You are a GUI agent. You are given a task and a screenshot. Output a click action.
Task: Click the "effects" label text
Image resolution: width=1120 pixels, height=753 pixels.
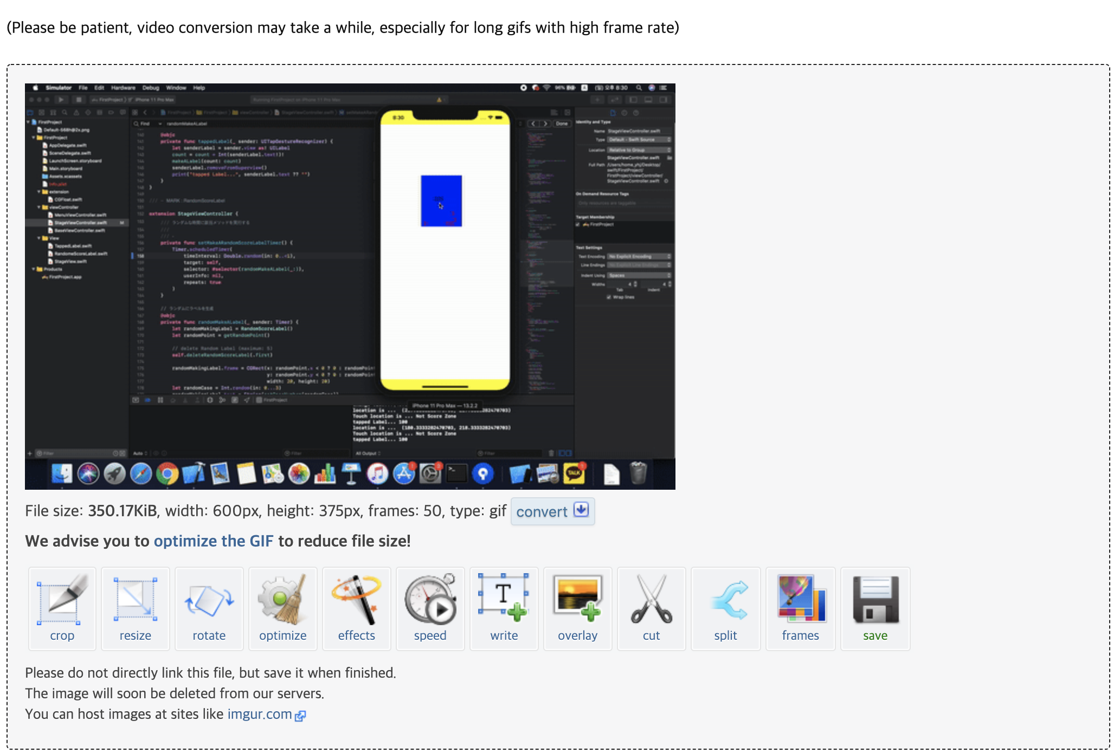[x=356, y=635]
